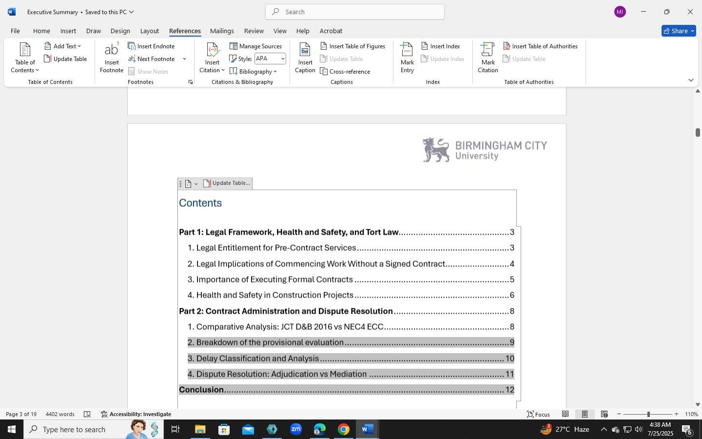The height and width of the screenshot is (439, 702).
Task: Click the vertical scrollbar thumb
Action: pyautogui.click(x=698, y=132)
